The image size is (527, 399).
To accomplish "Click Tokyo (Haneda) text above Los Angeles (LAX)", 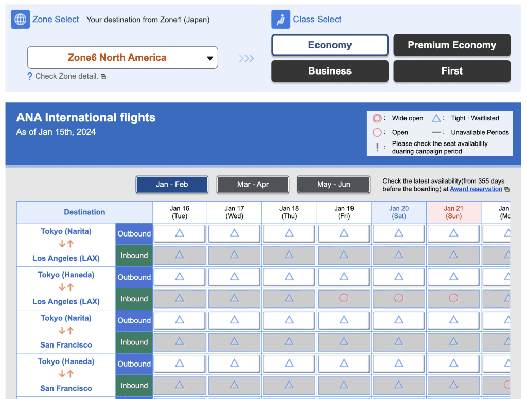I will pos(66,275).
